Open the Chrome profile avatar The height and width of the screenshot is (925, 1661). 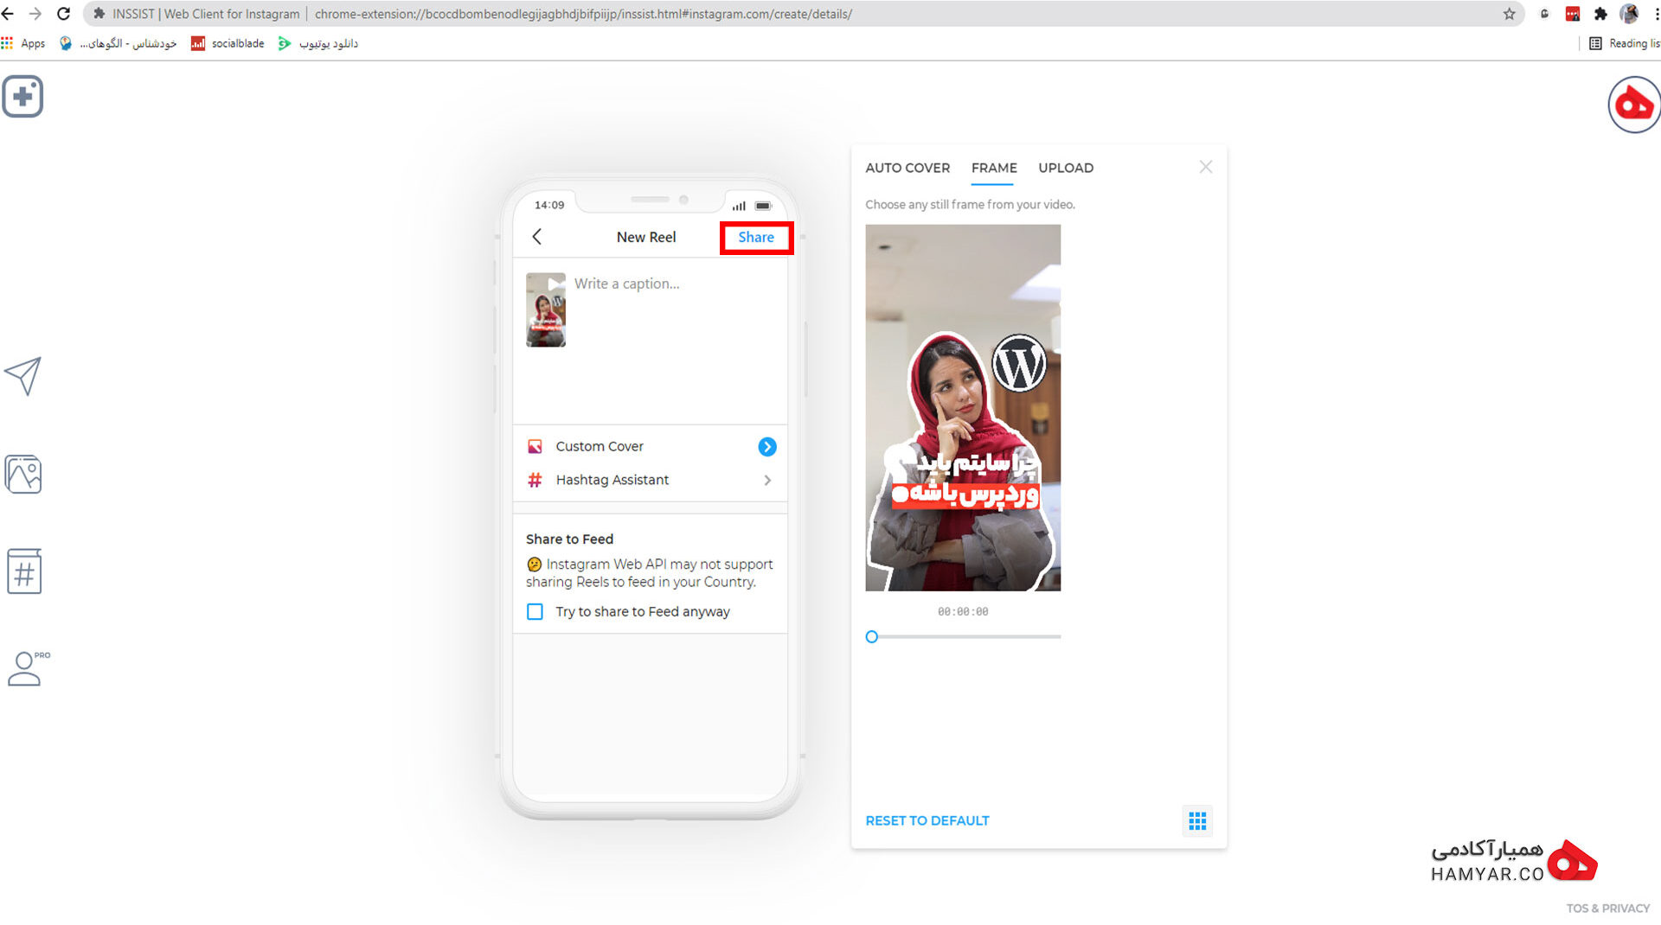1629,14
